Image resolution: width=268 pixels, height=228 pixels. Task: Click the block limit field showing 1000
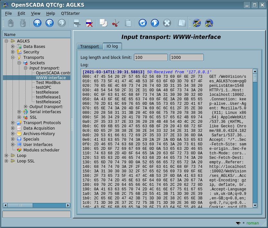point(187,57)
